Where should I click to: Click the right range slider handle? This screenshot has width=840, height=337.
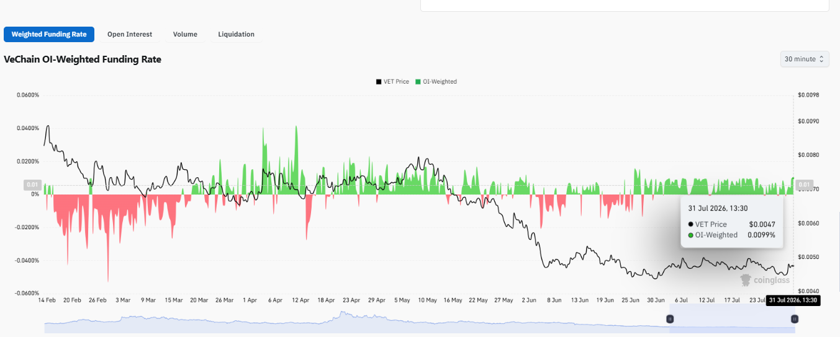point(795,319)
